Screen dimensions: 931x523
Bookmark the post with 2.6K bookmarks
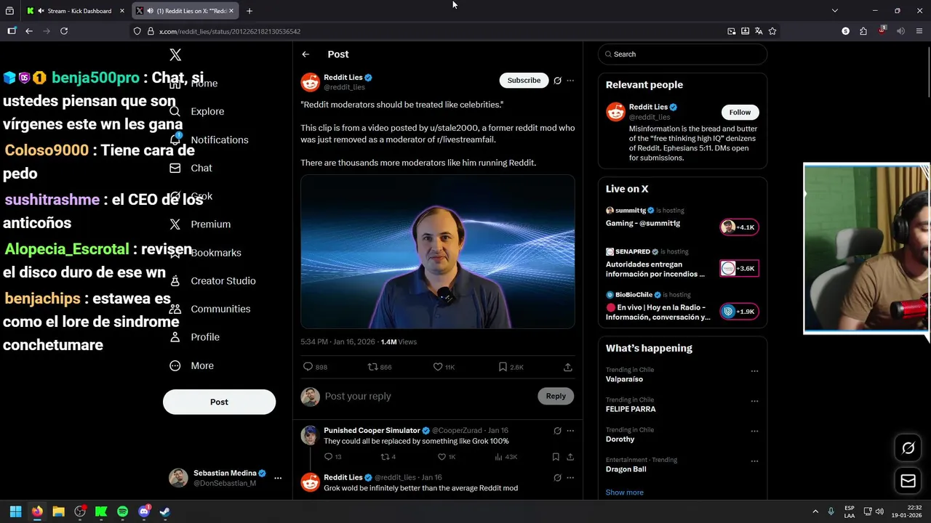(511, 367)
